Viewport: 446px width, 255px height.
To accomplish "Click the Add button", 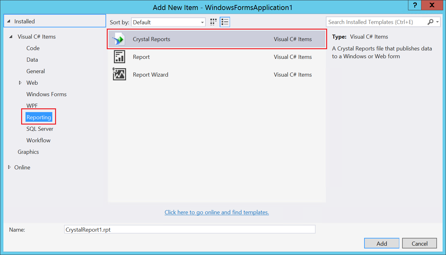I will click(x=382, y=243).
